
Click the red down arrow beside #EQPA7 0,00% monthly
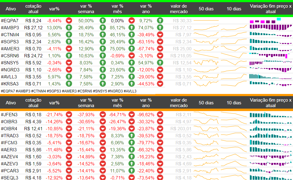pyautogui.click(x=132, y=20)
